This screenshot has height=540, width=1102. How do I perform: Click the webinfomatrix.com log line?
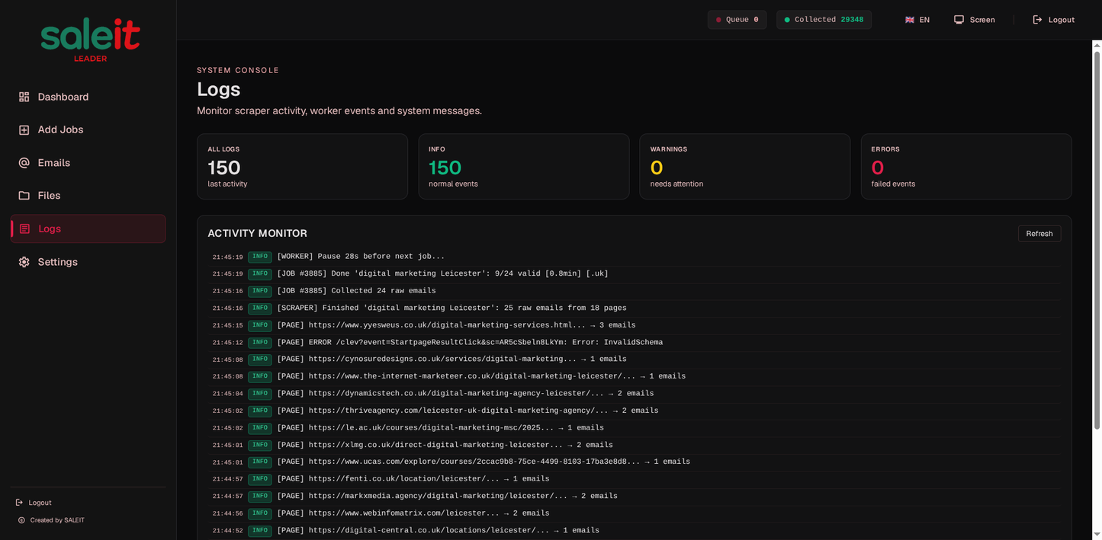click(x=635, y=513)
